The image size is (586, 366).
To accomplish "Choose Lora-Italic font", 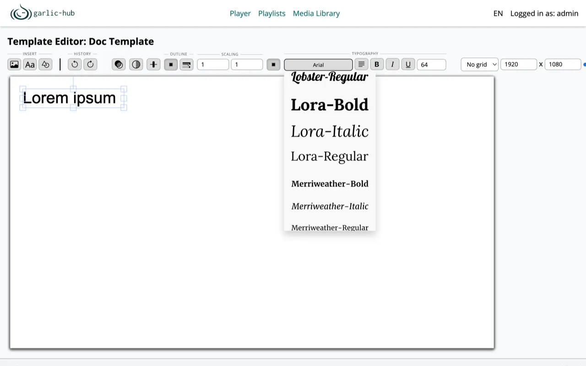I will point(330,131).
